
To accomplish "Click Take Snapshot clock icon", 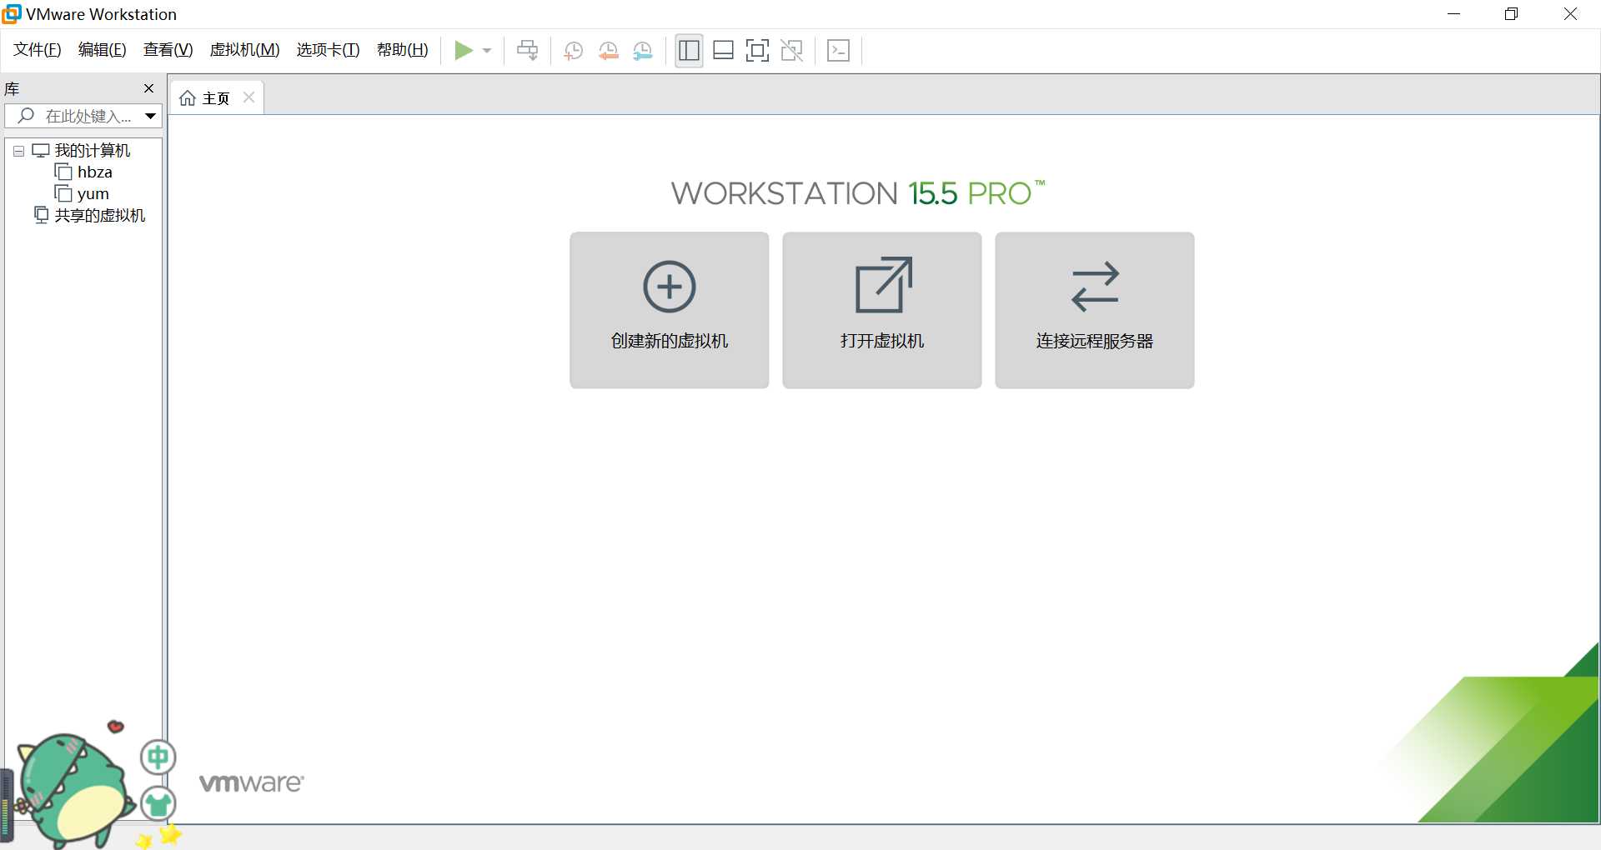I will click(x=573, y=51).
